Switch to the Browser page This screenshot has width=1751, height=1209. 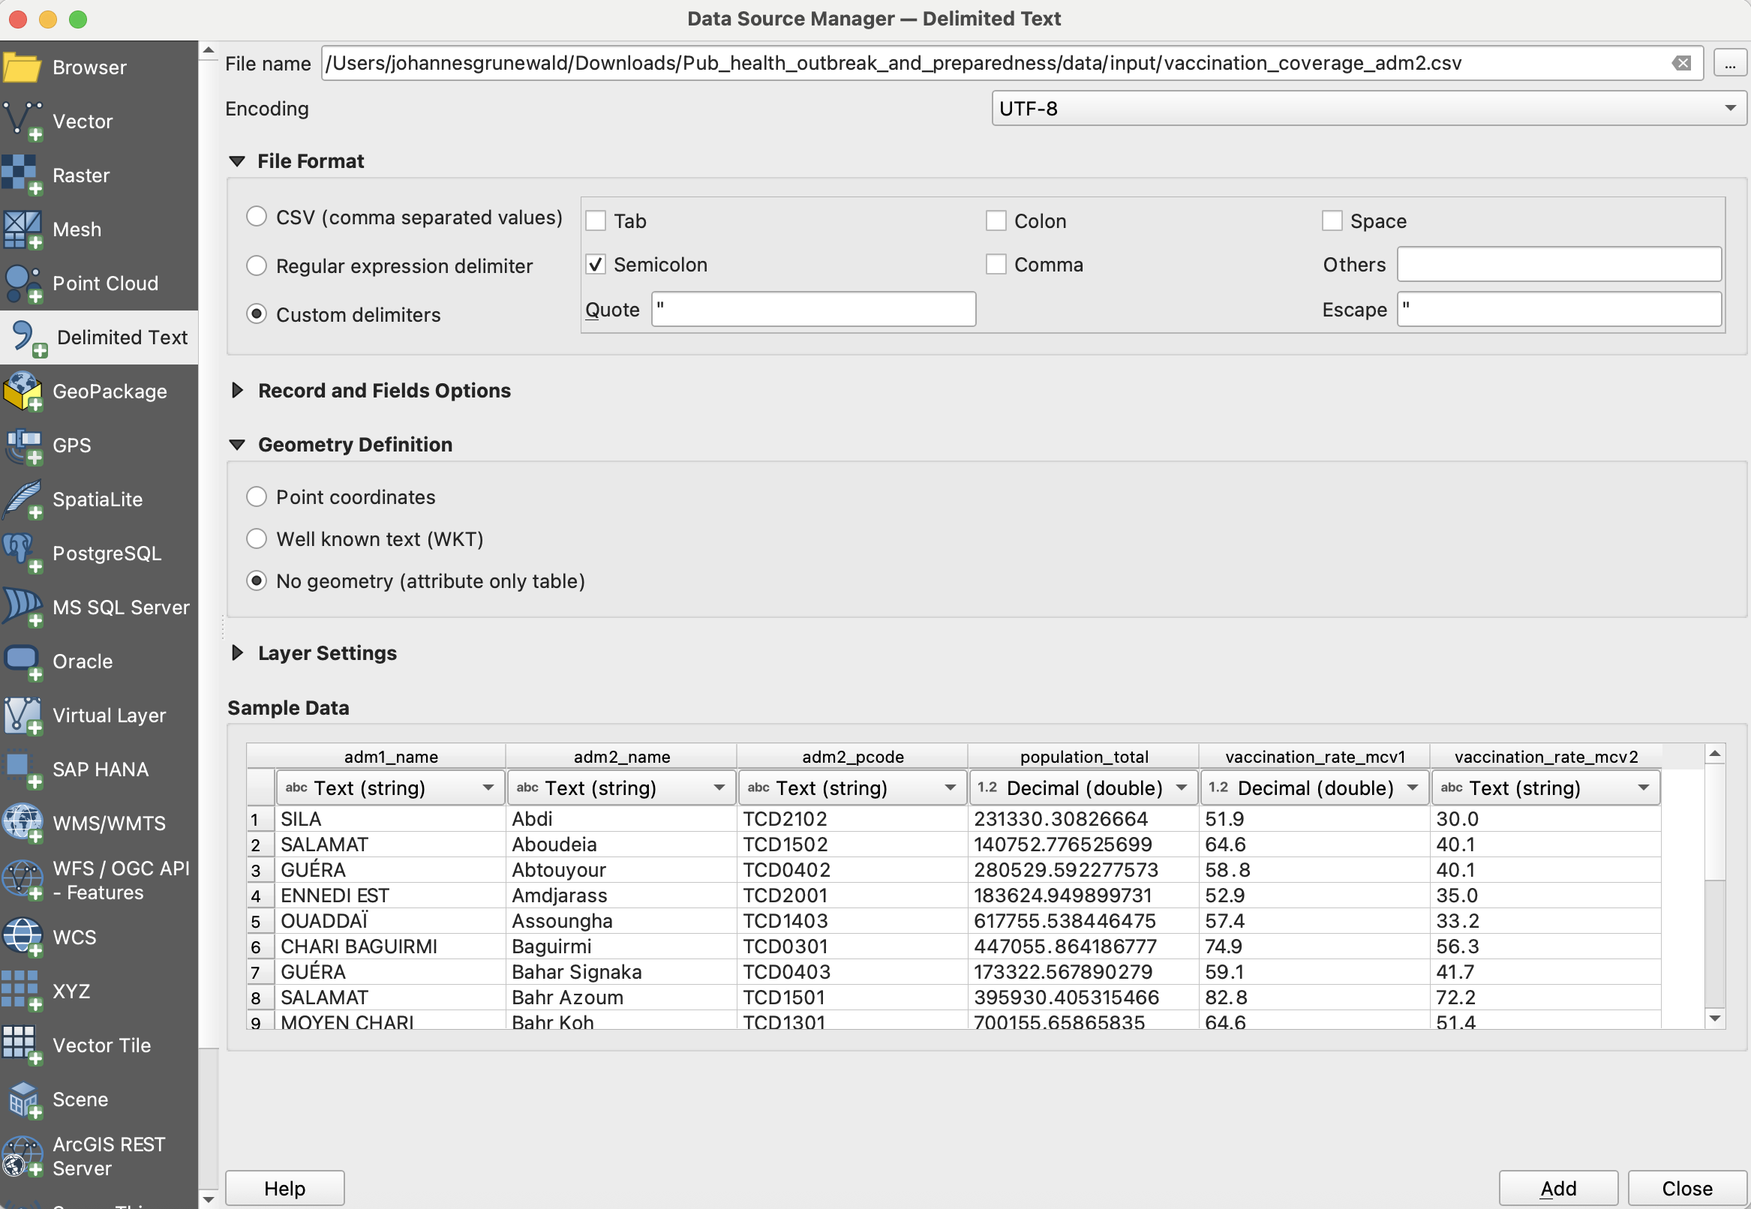point(89,67)
